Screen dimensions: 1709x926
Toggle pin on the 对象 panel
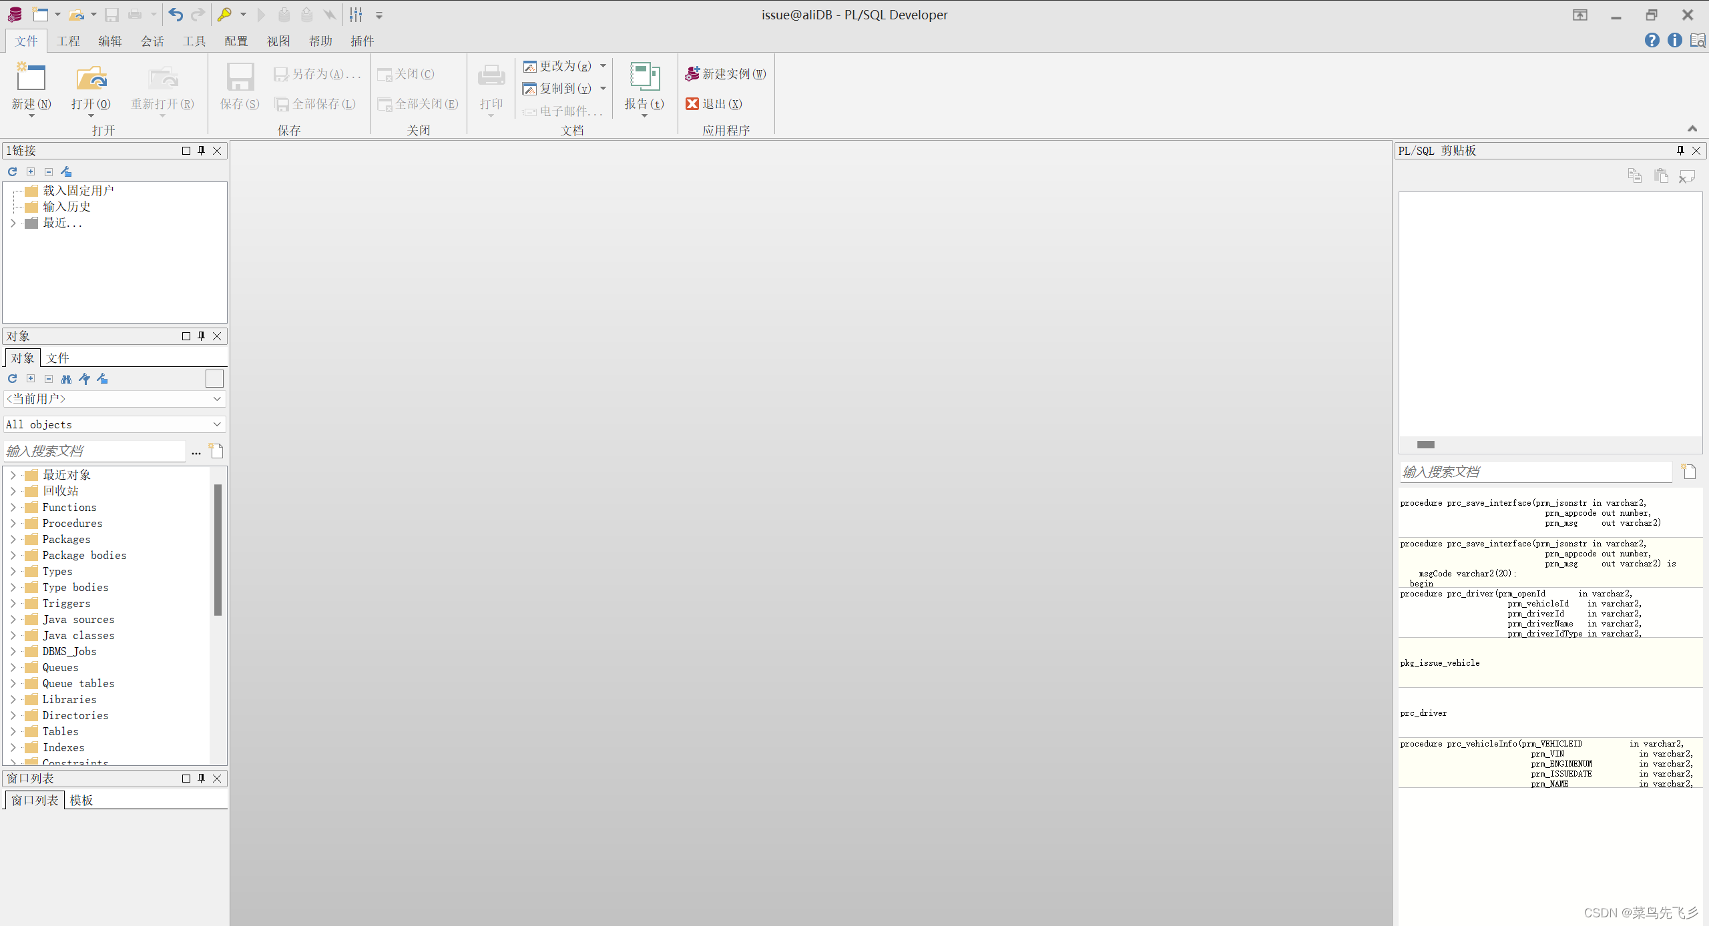pyautogui.click(x=201, y=336)
